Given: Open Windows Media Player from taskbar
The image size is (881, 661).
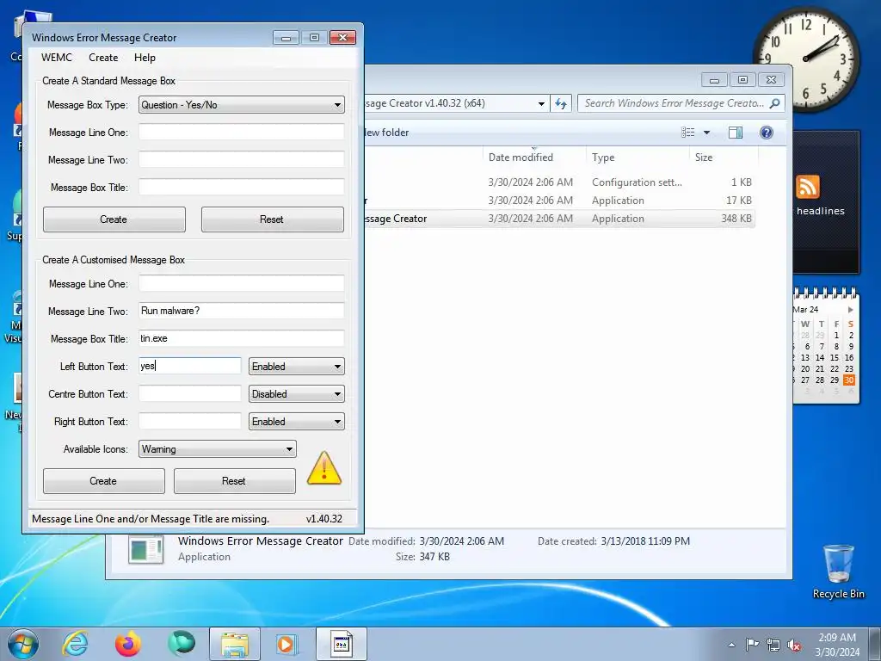Looking at the screenshot, I should (287, 644).
